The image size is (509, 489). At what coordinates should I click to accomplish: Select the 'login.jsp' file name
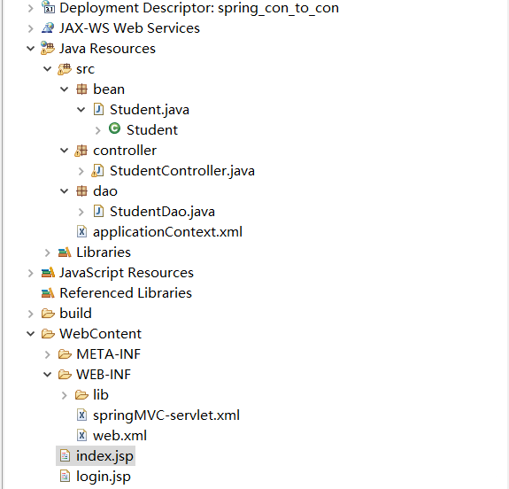[104, 477]
